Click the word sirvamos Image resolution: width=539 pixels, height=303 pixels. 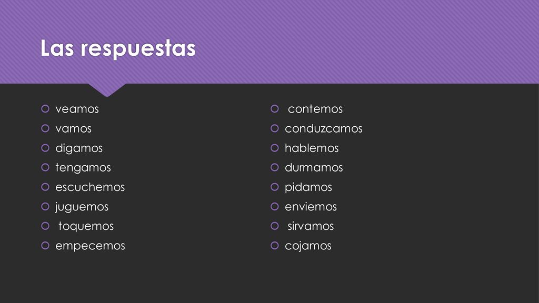[x=311, y=226]
